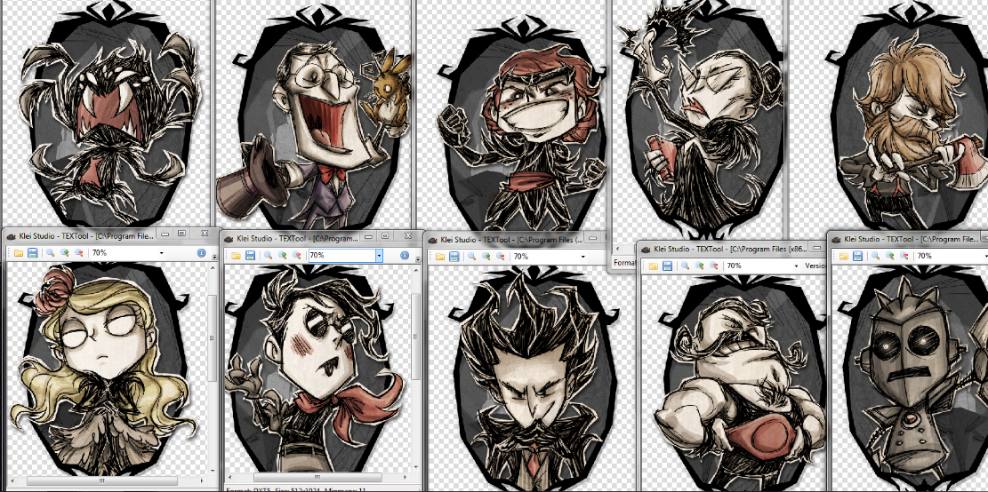Click 'Format' status text in wizard-with-book window
The width and height of the screenshot is (988, 492).
click(x=624, y=262)
